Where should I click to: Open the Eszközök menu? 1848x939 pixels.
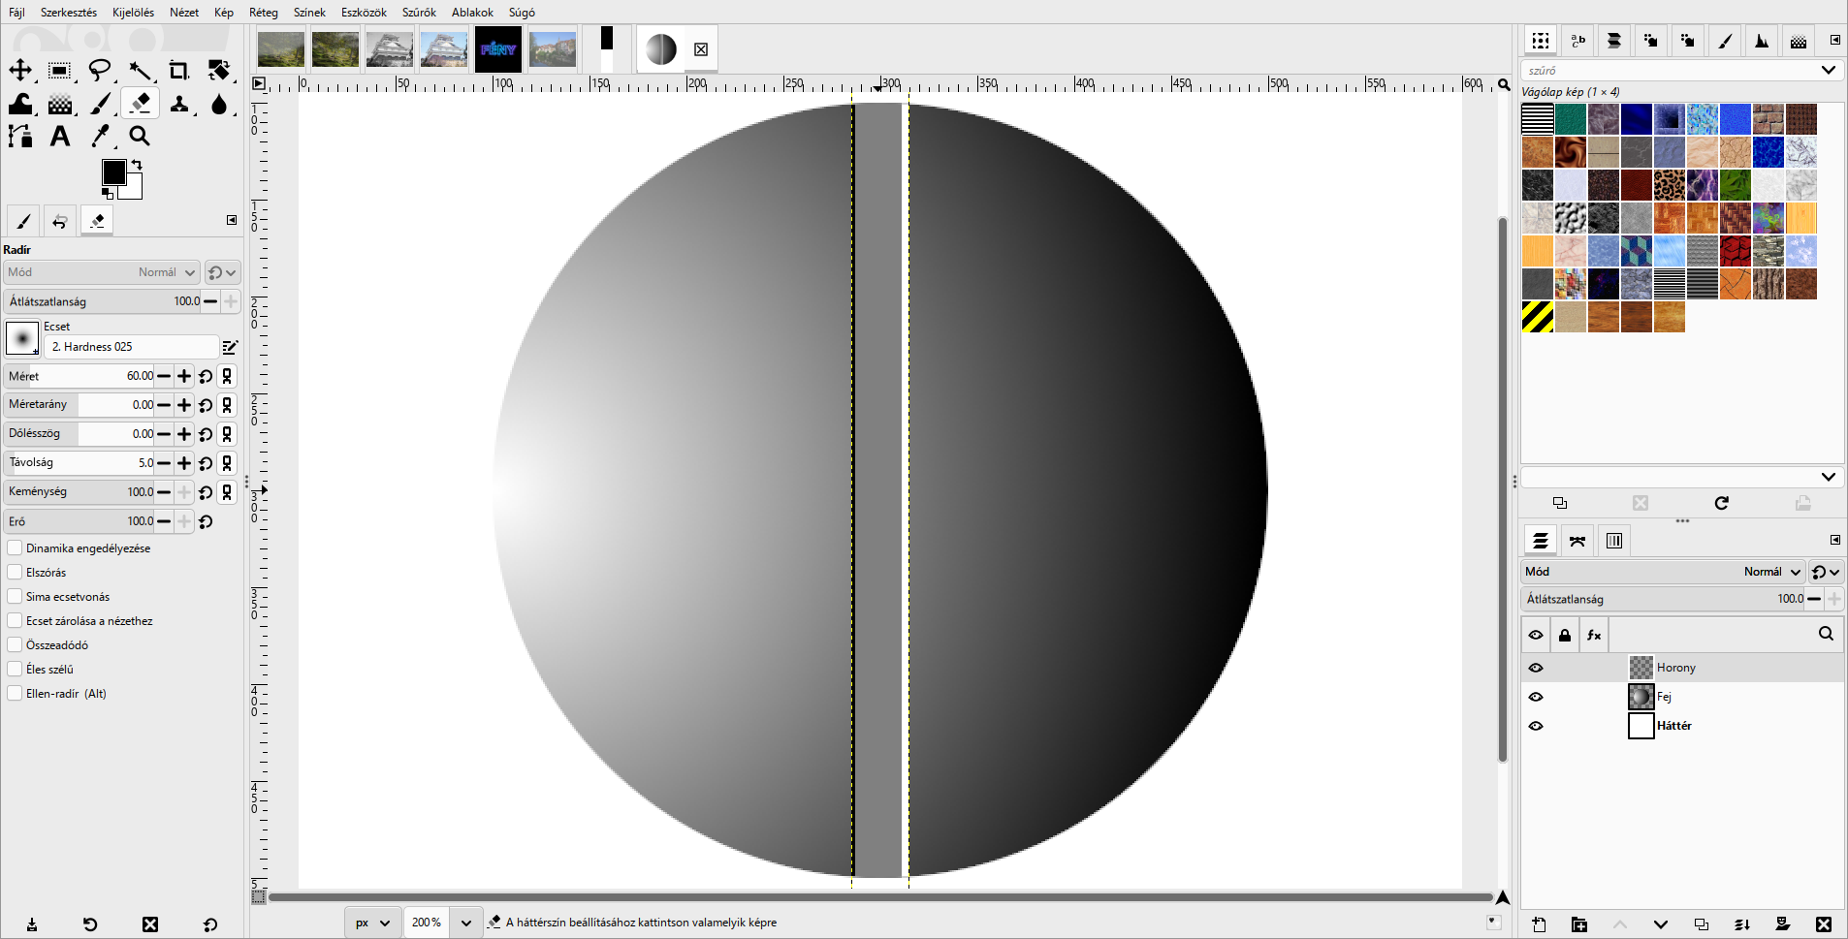tap(364, 13)
